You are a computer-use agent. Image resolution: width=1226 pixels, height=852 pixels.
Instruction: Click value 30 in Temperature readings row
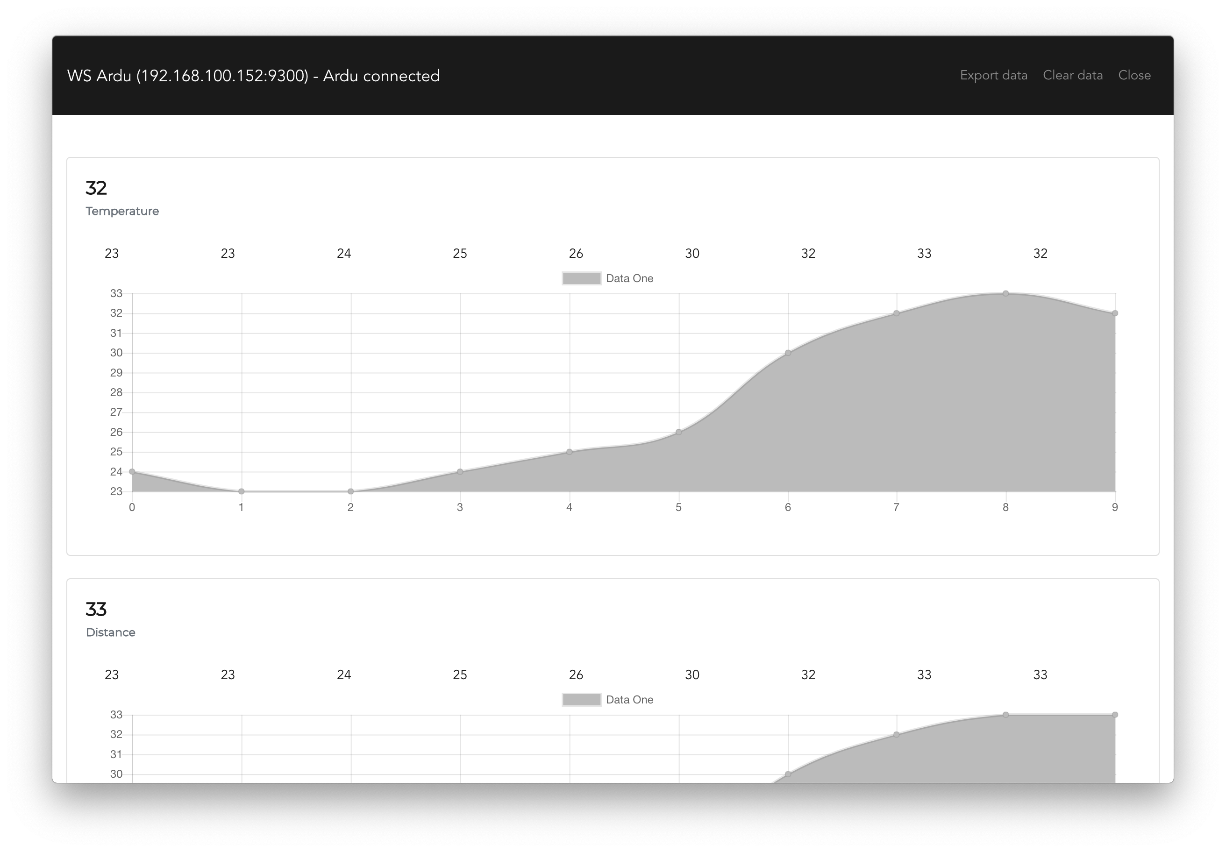coord(692,254)
